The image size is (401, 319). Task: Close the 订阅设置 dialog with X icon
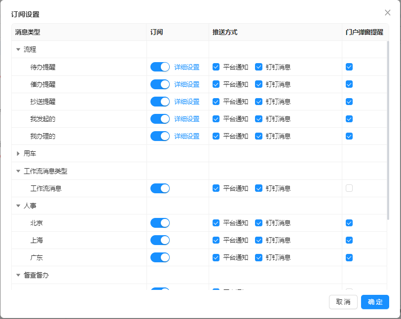388,13
